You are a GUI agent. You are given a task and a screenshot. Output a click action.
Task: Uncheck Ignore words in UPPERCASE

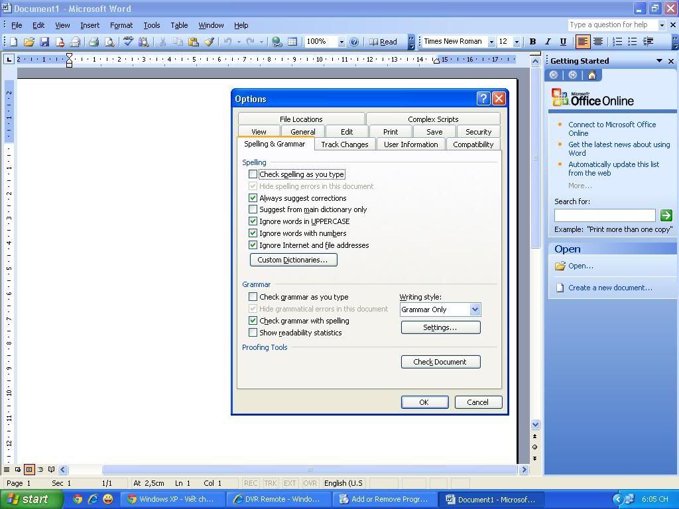pyautogui.click(x=253, y=221)
